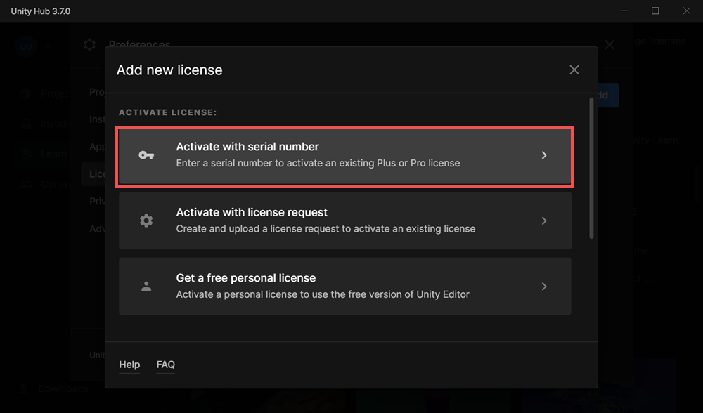Expand the Activate with serial number chevron
The image size is (703, 413).
544,155
